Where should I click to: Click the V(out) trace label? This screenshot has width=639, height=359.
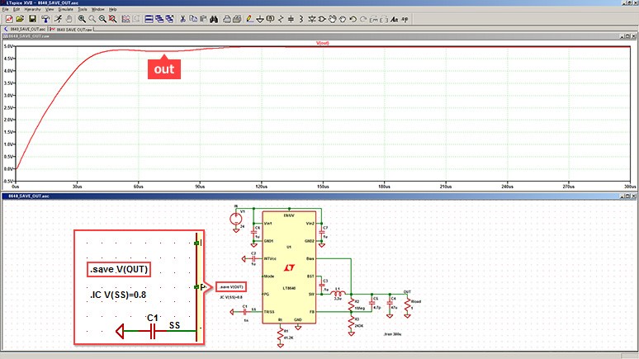point(324,43)
